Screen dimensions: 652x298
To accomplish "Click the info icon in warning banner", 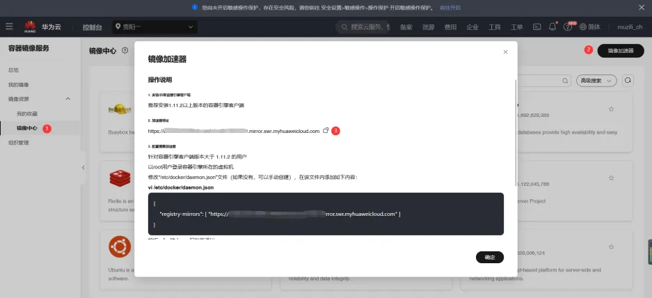I will pos(195,8).
